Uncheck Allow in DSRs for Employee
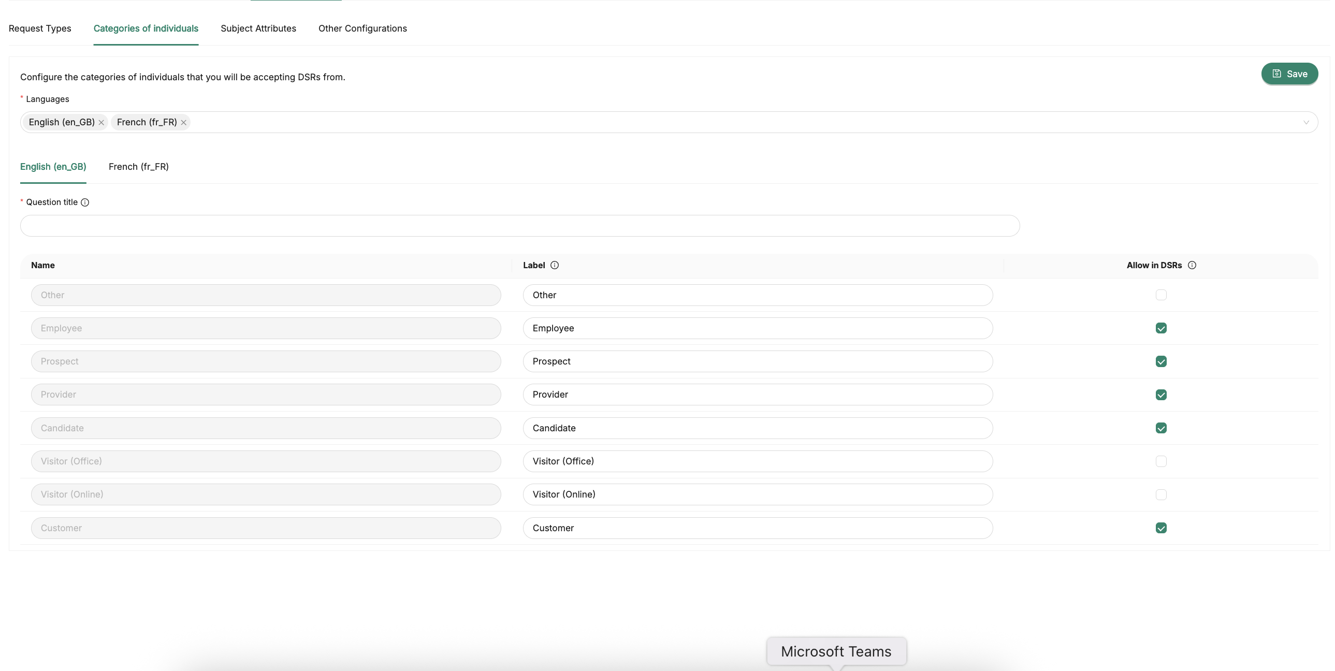The image size is (1335, 671). [1160, 328]
